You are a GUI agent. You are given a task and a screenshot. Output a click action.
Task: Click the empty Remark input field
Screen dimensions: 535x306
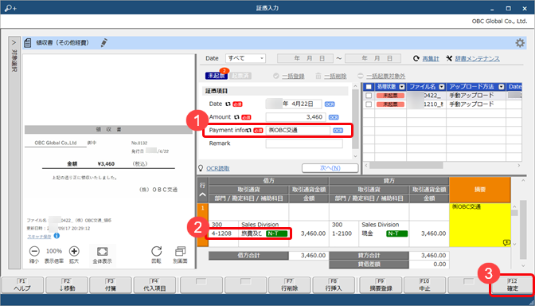pyautogui.click(x=304, y=143)
